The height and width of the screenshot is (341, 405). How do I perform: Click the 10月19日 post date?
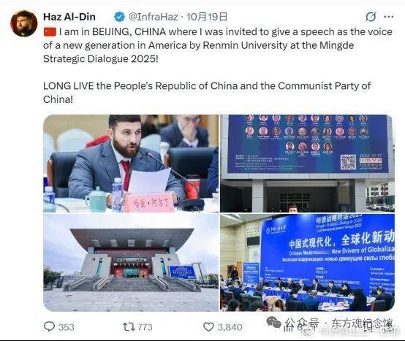(x=207, y=17)
